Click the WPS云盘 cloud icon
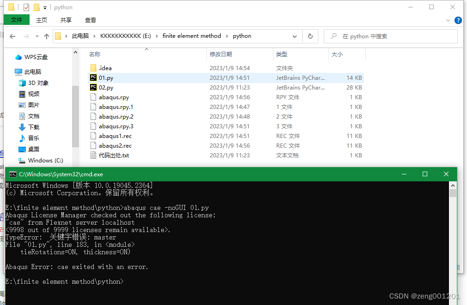Screen dimensions: 467x305 pyautogui.click(x=18, y=57)
